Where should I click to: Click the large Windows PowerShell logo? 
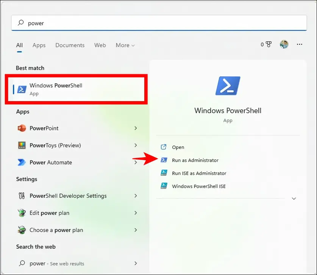pyautogui.click(x=228, y=86)
